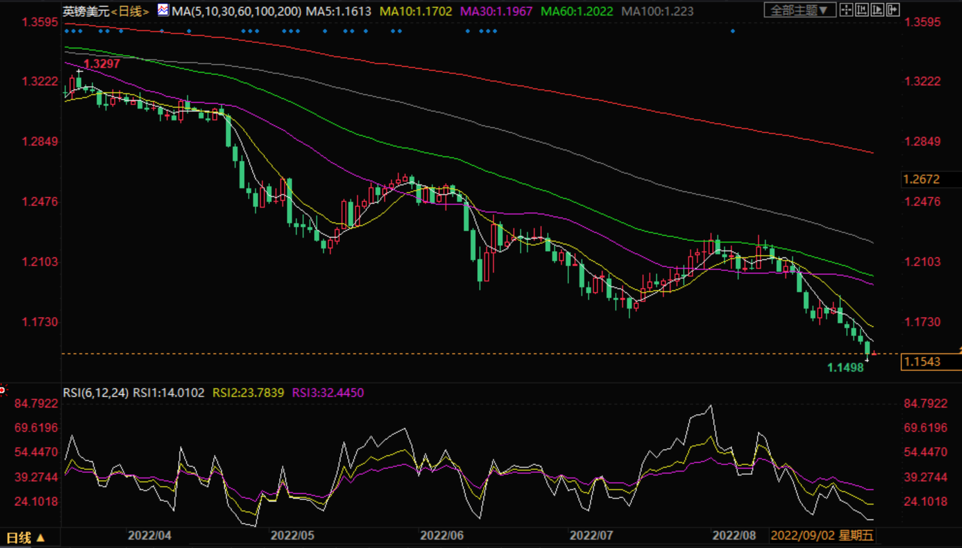962x548 pixels.
Task: Open MA(5,10,30,60,100,200) indicator settings
Action: [x=236, y=11]
